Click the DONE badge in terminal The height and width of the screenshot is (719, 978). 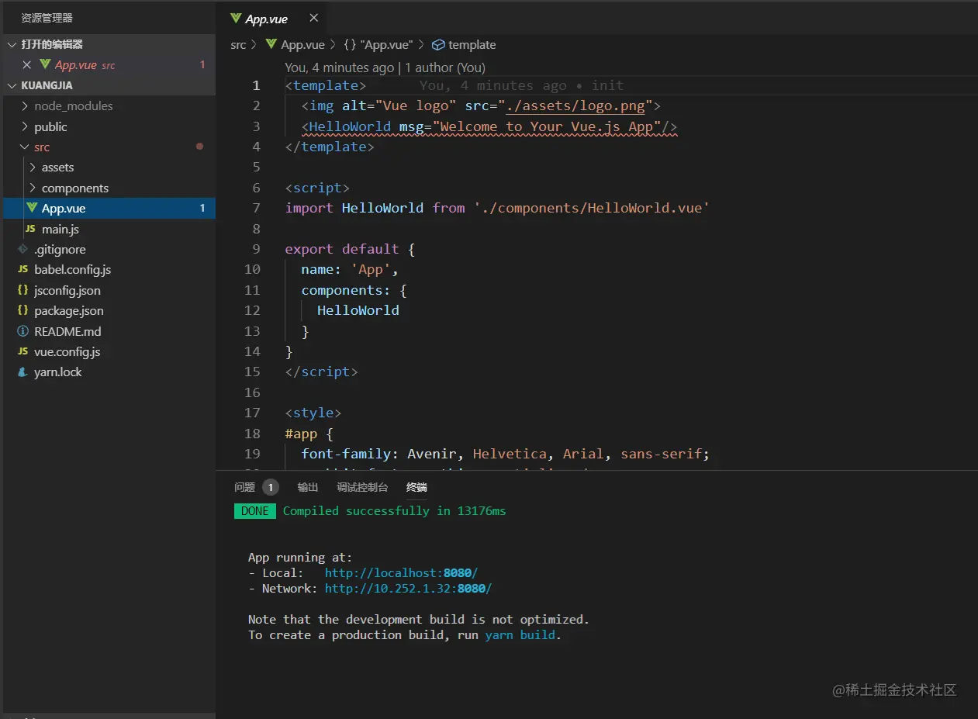pyautogui.click(x=254, y=511)
